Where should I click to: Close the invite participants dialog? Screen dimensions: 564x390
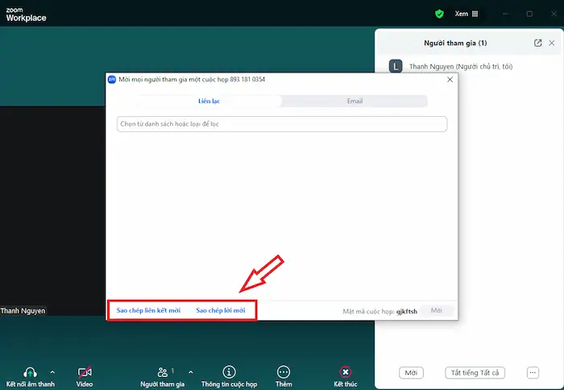tap(450, 80)
